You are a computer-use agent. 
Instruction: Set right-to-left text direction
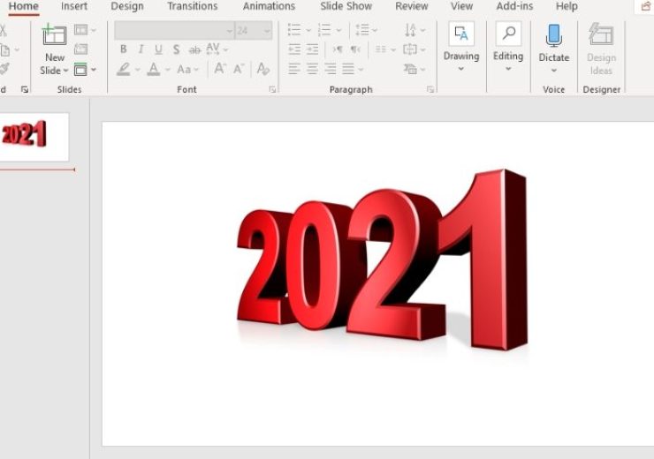click(355, 49)
